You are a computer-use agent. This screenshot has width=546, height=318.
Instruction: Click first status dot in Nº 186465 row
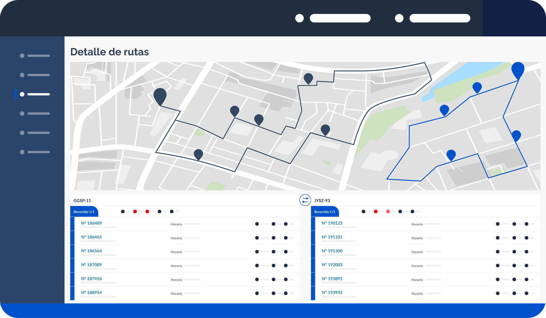[257, 238]
